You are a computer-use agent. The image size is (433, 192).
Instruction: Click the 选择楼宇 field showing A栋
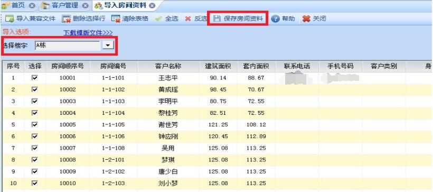[68, 45]
